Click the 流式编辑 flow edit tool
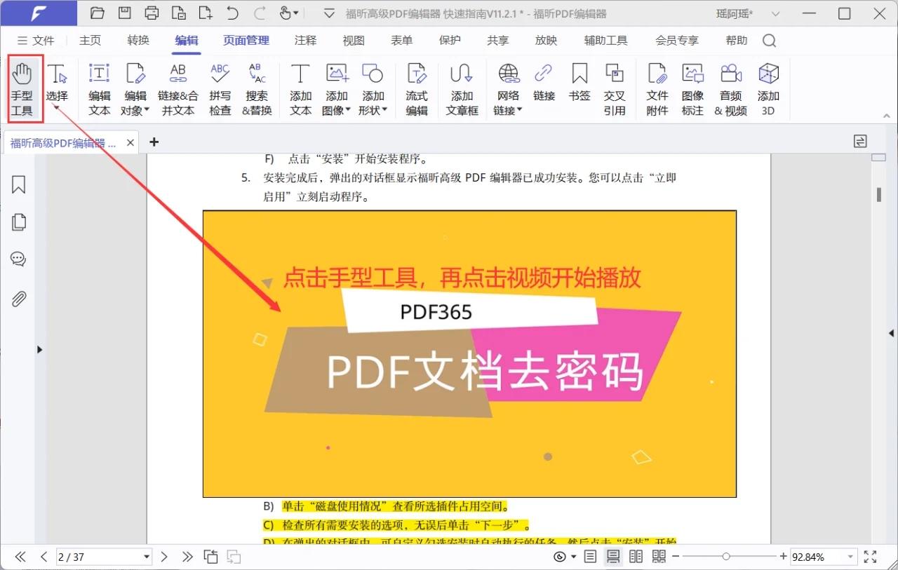 [x=417, y=89]
